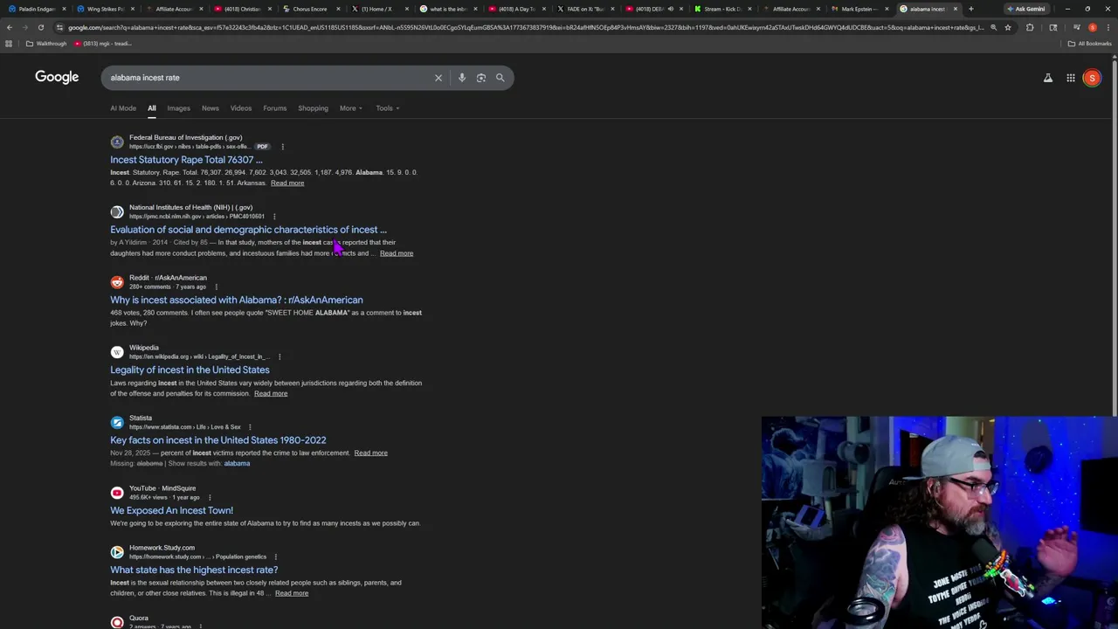Open more options for the YouTube MindSquire result
Screen dimensions: 1118x629
[x=210, y=497]
